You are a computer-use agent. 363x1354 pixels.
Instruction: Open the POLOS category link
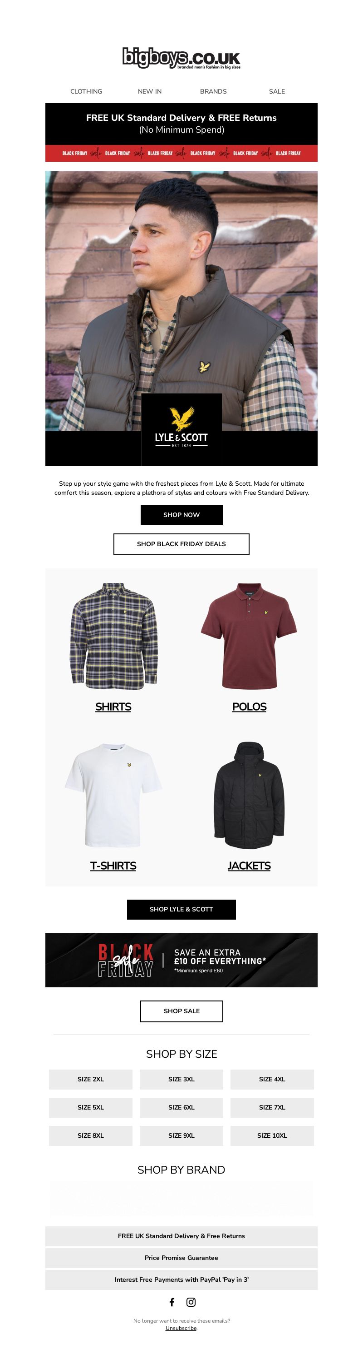249,707
